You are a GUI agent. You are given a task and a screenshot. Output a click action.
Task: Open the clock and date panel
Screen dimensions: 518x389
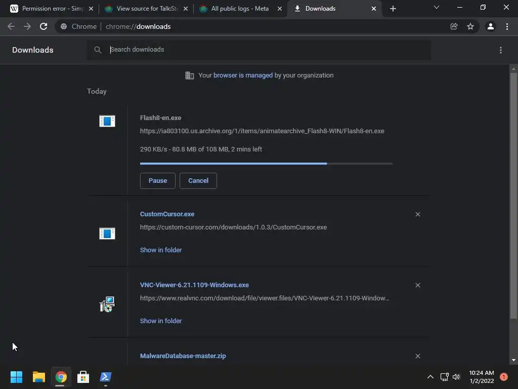(x=482, y=377)
